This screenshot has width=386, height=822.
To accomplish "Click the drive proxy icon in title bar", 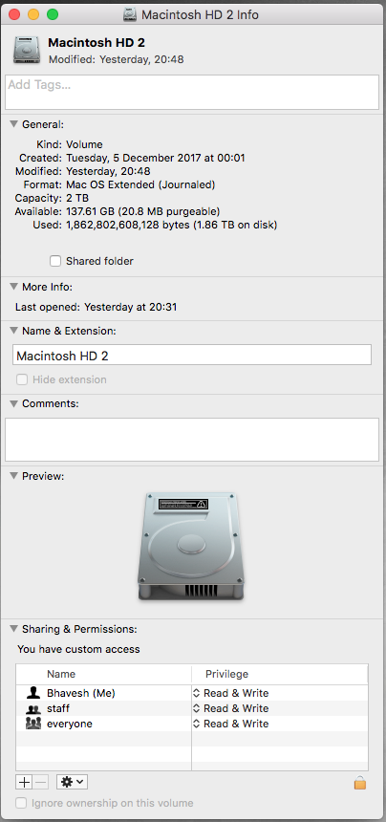I will [x=130, y=14].
